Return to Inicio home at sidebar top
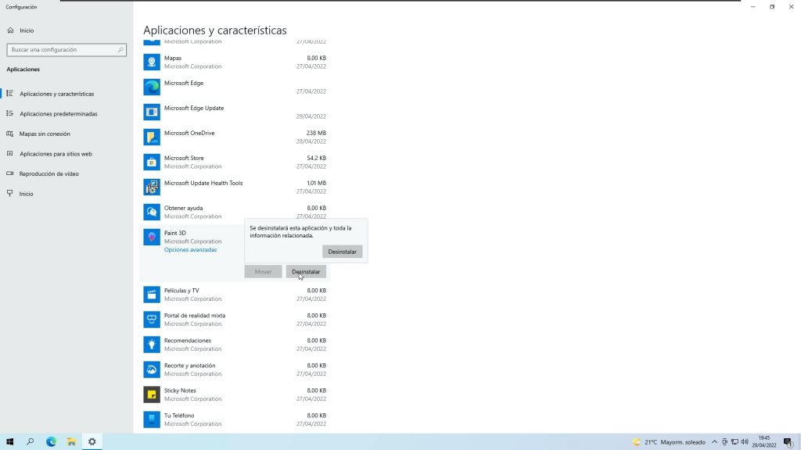This screenshot has height=450, width=801. (x=27, y=30)
